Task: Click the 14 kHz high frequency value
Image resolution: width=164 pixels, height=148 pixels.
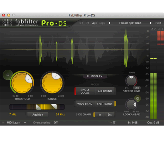Action: click(60, 114)
